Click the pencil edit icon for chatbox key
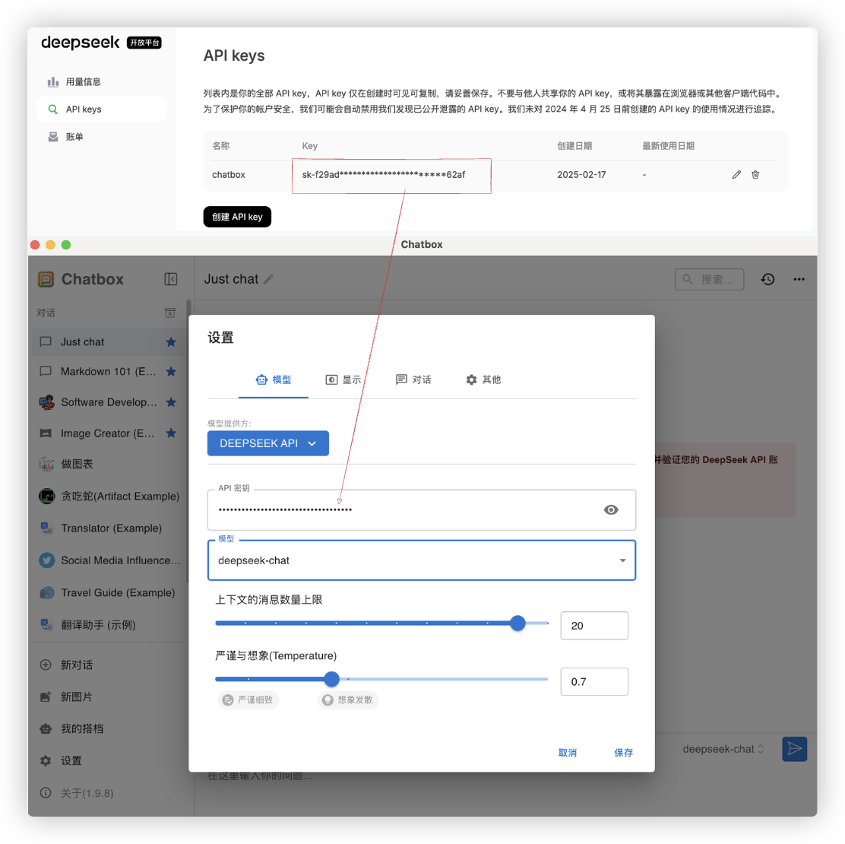 coord(736,175)
